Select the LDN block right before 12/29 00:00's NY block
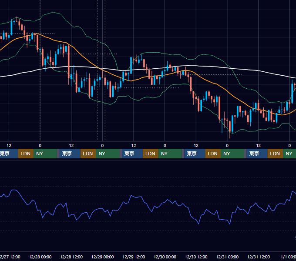 click(x=88, y=154)
